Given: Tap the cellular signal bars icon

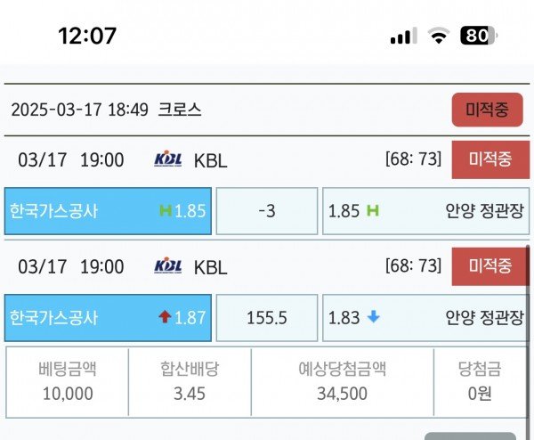Looking at the screenshot, I should [x=403, y=36].
